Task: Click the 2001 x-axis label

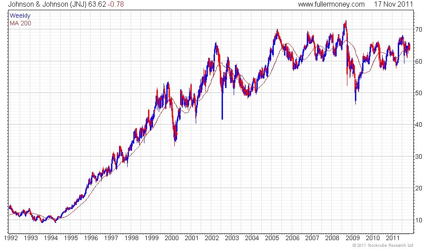Action: pyautogui.click(x=192, y=238)
